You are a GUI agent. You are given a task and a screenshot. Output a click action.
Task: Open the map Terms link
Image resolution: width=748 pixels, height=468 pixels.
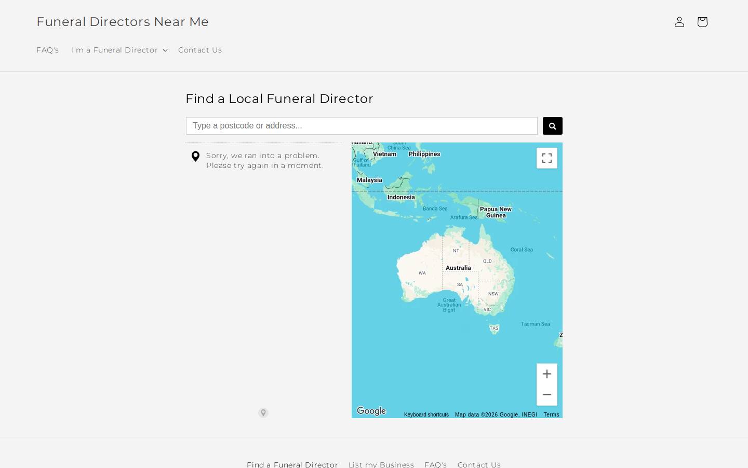click(x=552, y=415)
